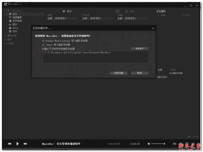This screenshot has height=152, width=203.
Task: Select 视频播客 in library tree
Action: (17, 17)
